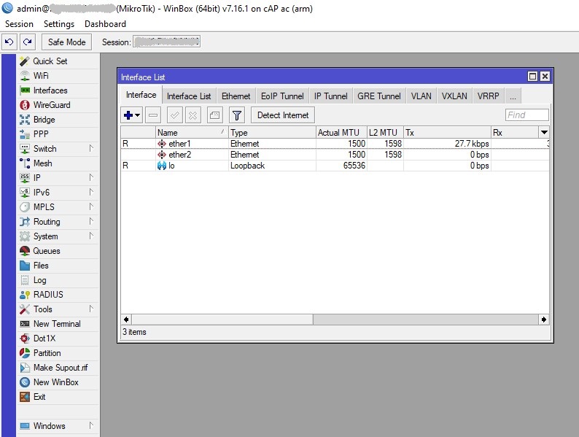Switch to the Ethernet tab

236,96
